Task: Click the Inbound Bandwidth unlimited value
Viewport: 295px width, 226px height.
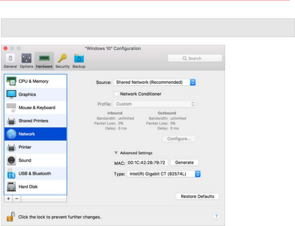Action: [x=126, y=118]
